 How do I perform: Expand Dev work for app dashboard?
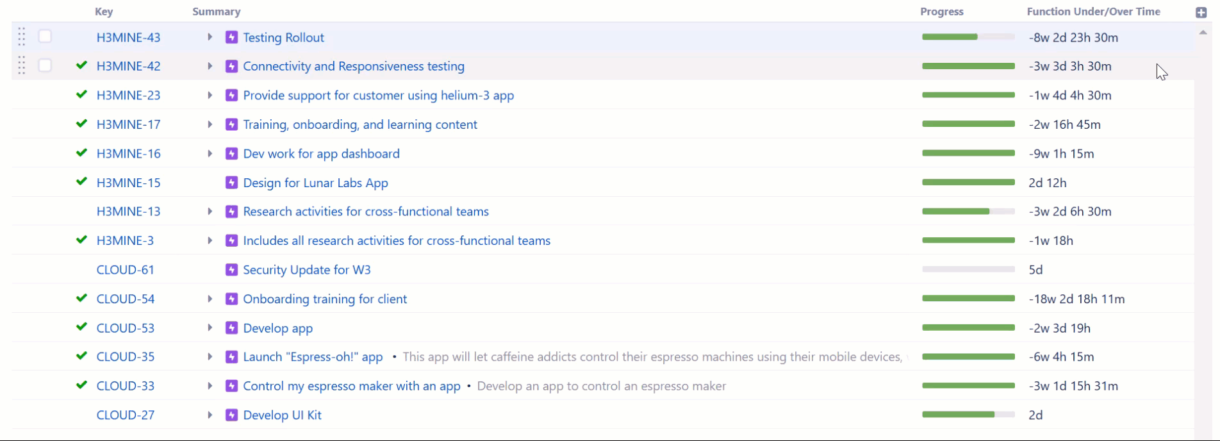(x=210, y=153)
